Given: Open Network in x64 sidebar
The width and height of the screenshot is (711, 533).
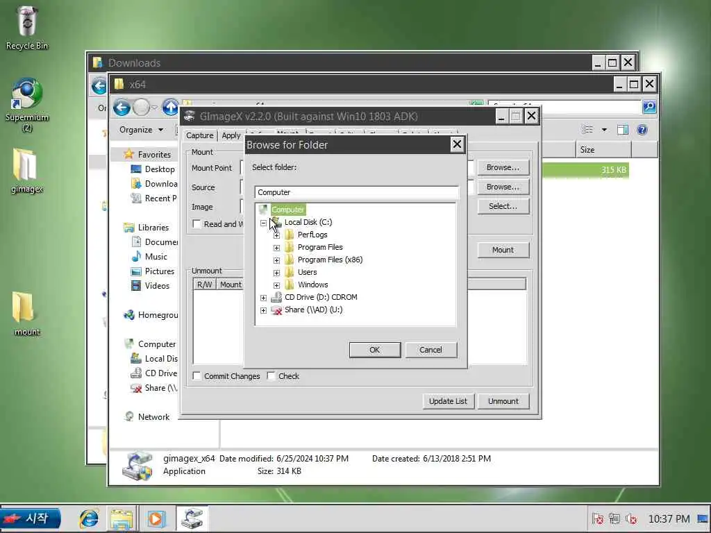Looking at the screenshot, I should [153, 417].
